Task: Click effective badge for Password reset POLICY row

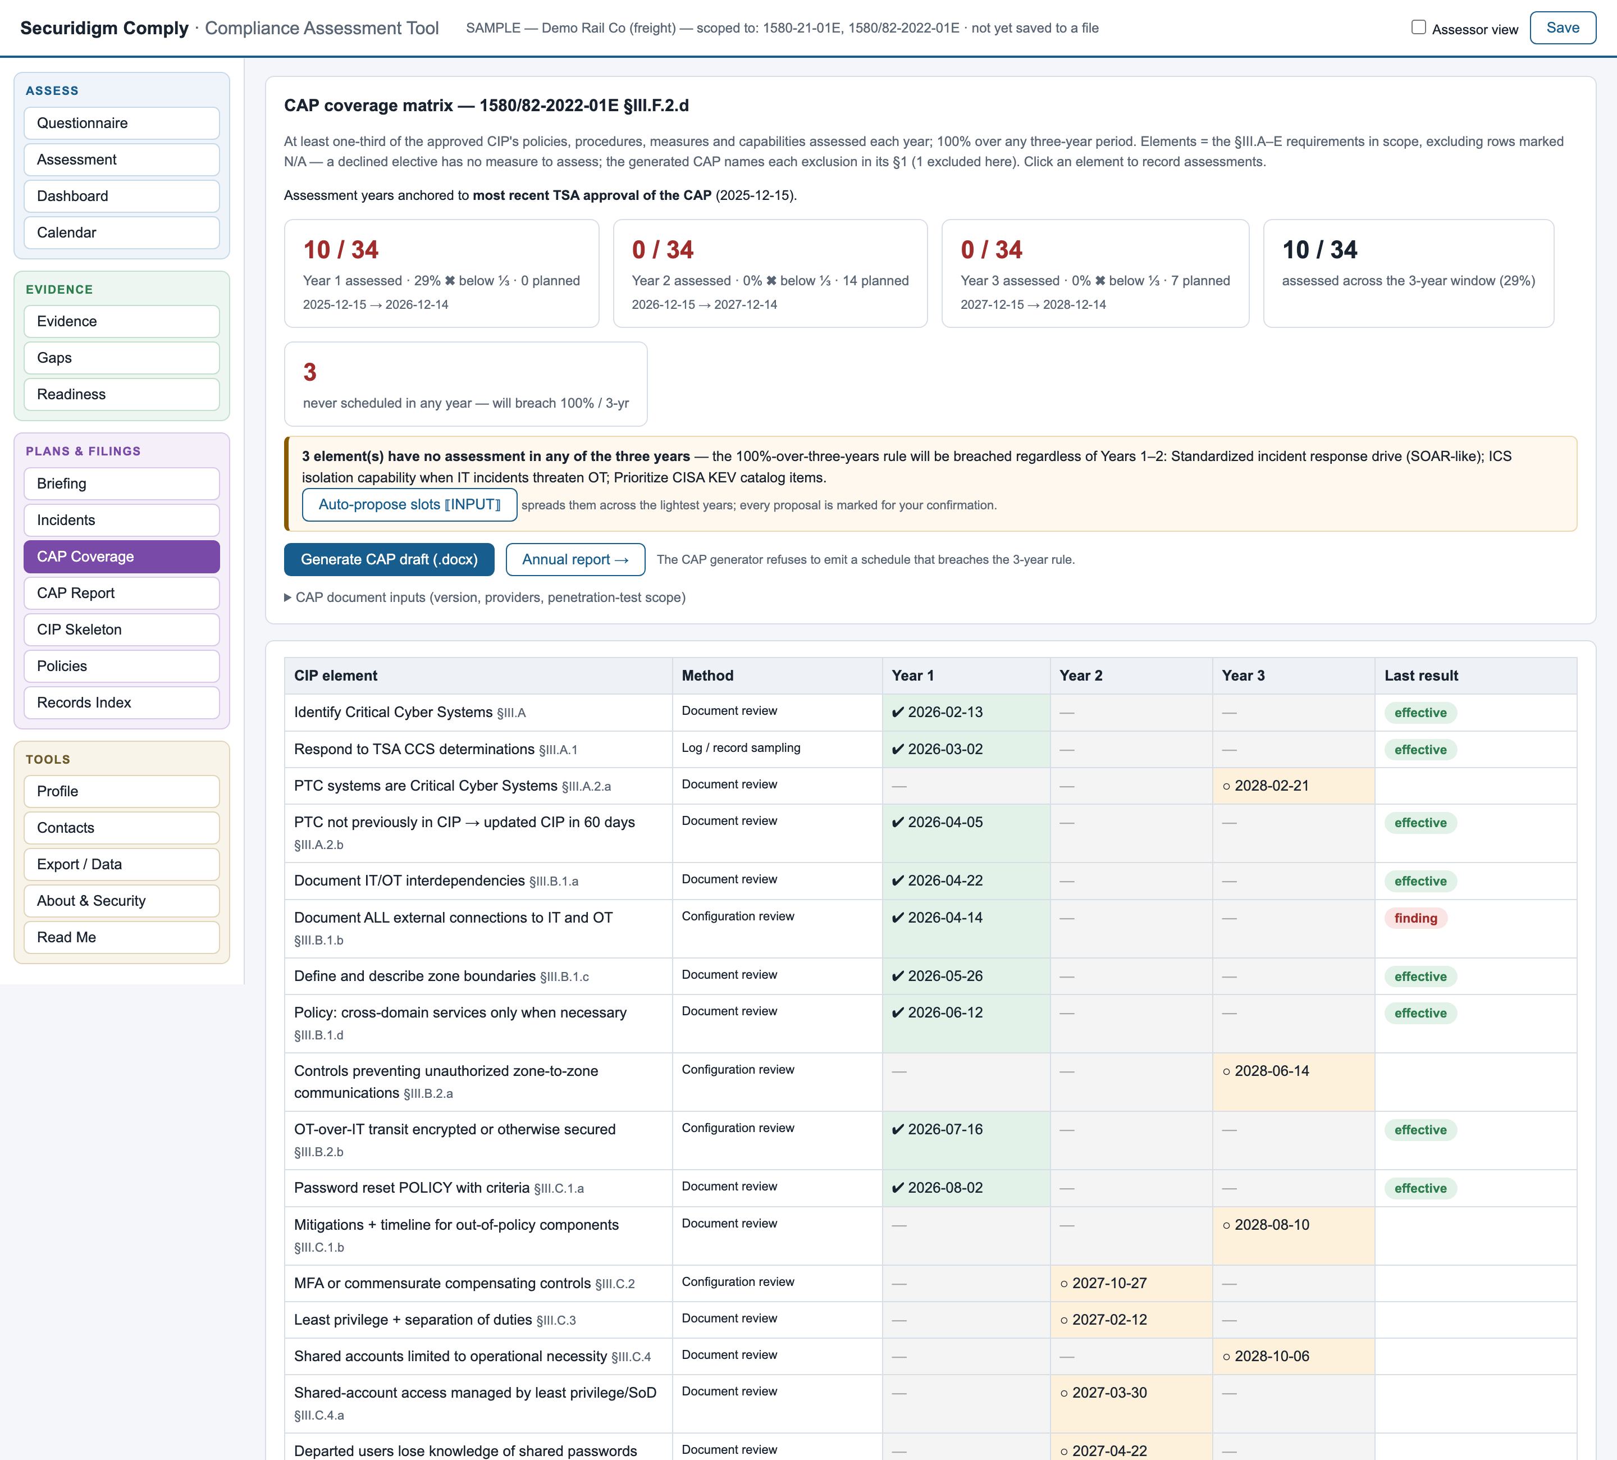Action: pos(1420,1189)
